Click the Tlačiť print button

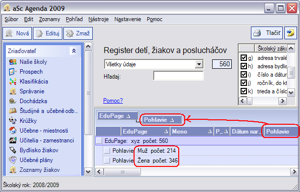click(x=267, y=33)
